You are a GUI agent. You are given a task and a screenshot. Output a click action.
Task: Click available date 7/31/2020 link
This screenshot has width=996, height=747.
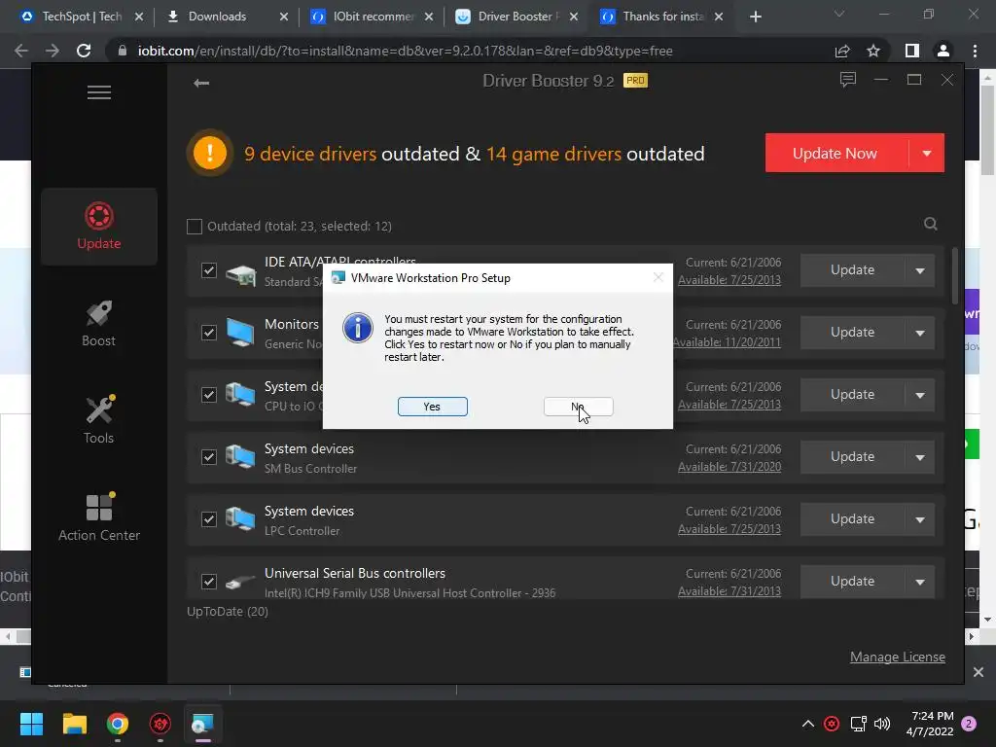pos(729,466)
